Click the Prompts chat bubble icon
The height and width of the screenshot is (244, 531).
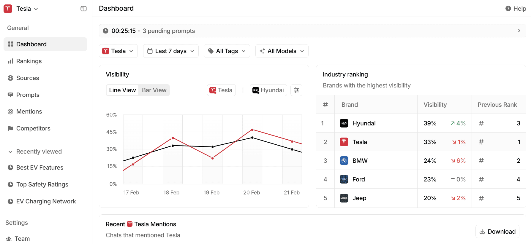tap(10, 95)
